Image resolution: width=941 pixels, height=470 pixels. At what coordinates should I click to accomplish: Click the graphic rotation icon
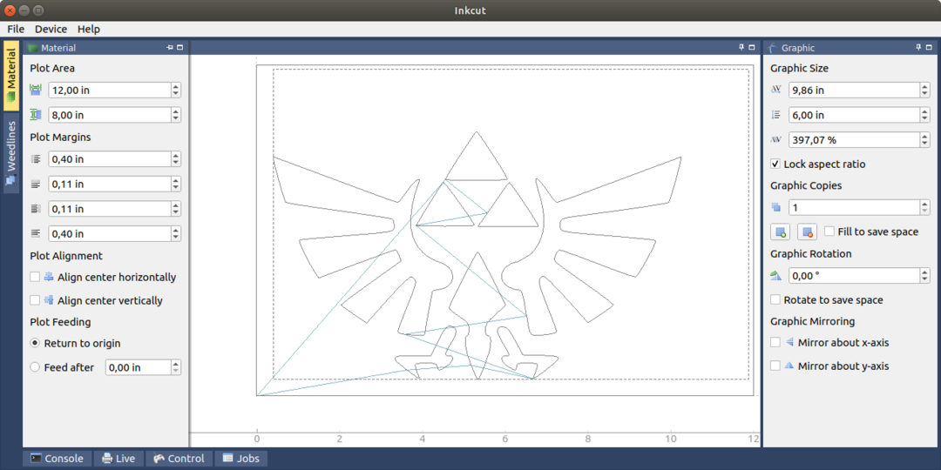776,276
